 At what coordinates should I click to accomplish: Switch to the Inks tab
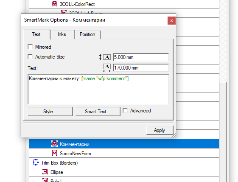(62, 34)
